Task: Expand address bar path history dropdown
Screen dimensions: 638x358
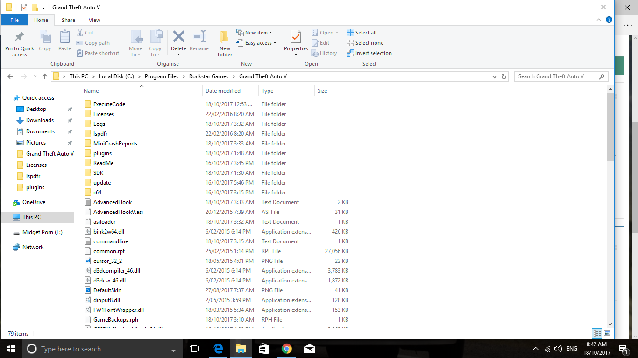Action: coord(494,76)
